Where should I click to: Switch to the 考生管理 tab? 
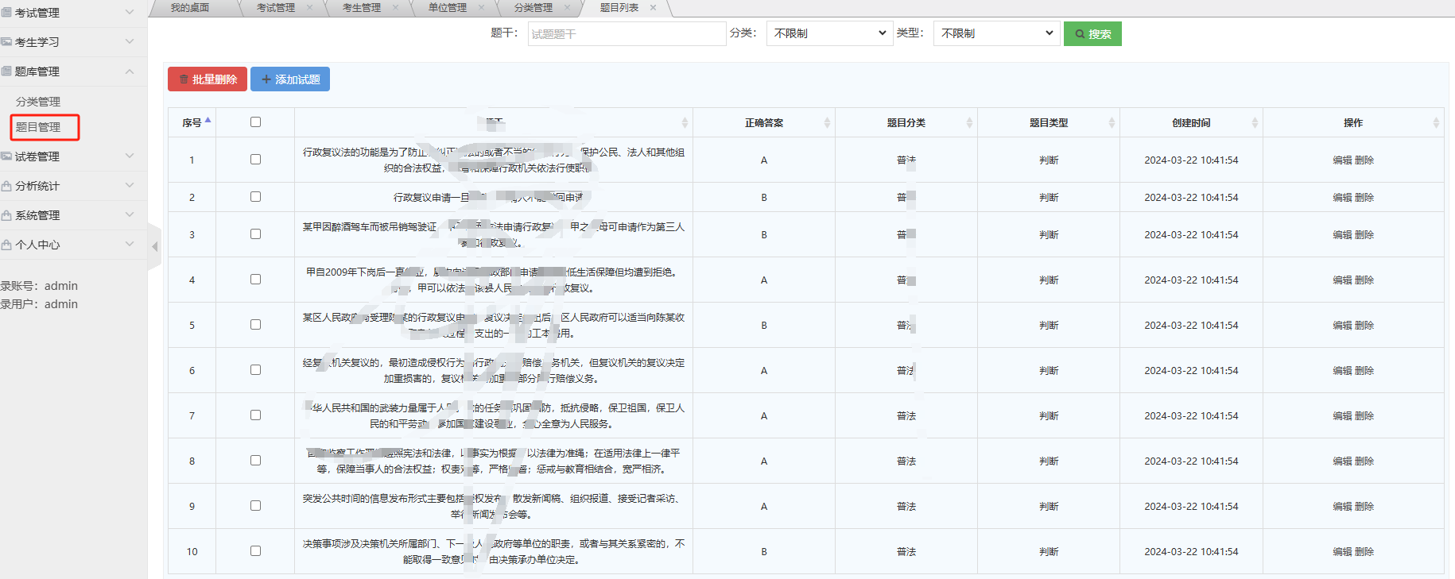[x=362, y=8]
